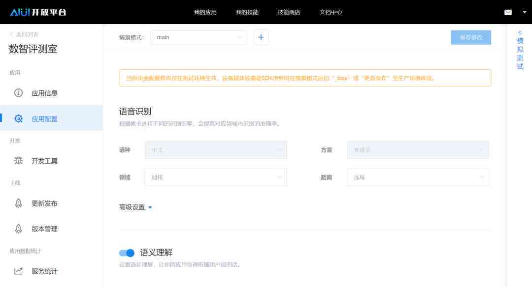
Task: Click the AIUI 开放平台 logo
Action: point(38,12)
